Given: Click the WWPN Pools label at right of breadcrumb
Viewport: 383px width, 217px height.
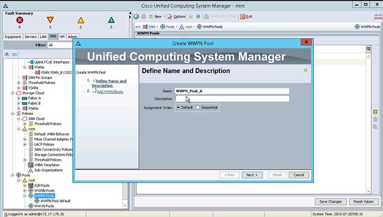Looking at the screenshot, I should [368, 27].
